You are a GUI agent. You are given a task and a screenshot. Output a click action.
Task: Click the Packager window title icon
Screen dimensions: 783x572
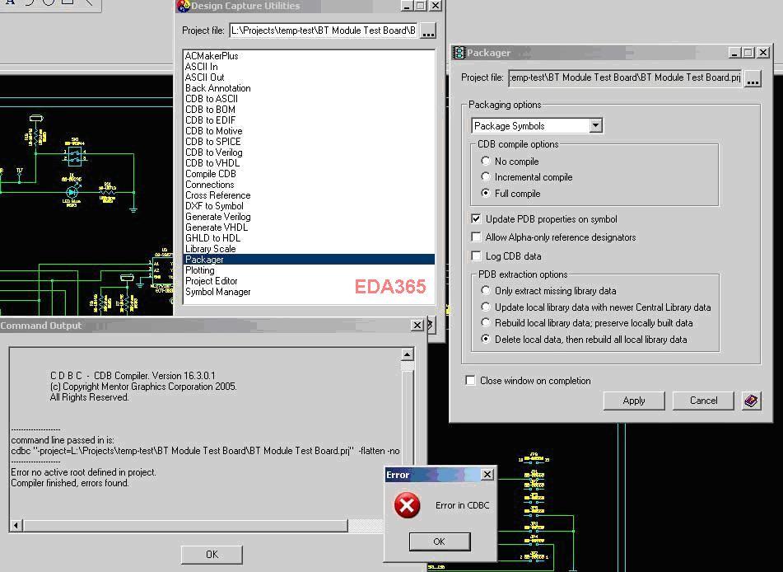click(459, 53)
